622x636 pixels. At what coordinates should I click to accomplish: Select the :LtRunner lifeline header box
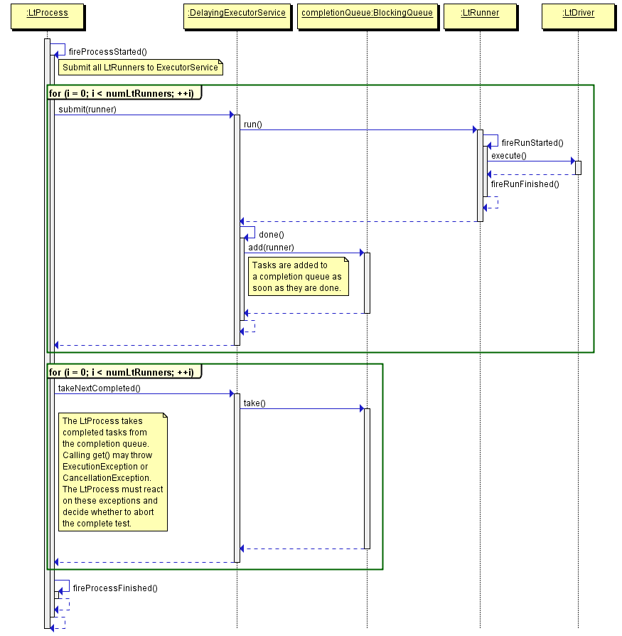point(480,13)
